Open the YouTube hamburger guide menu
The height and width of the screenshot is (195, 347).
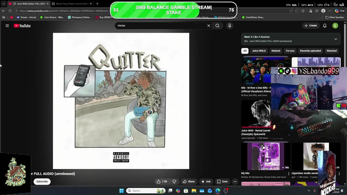click(7, 26)
